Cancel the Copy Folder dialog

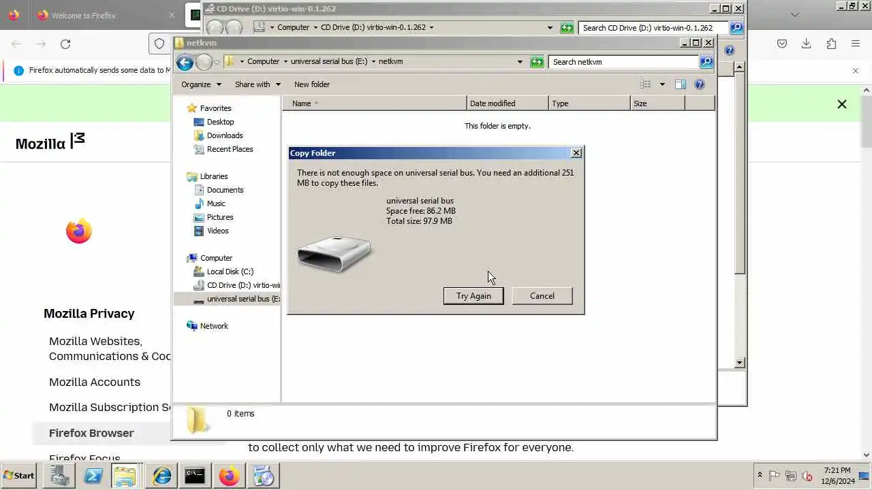point(542,296)
